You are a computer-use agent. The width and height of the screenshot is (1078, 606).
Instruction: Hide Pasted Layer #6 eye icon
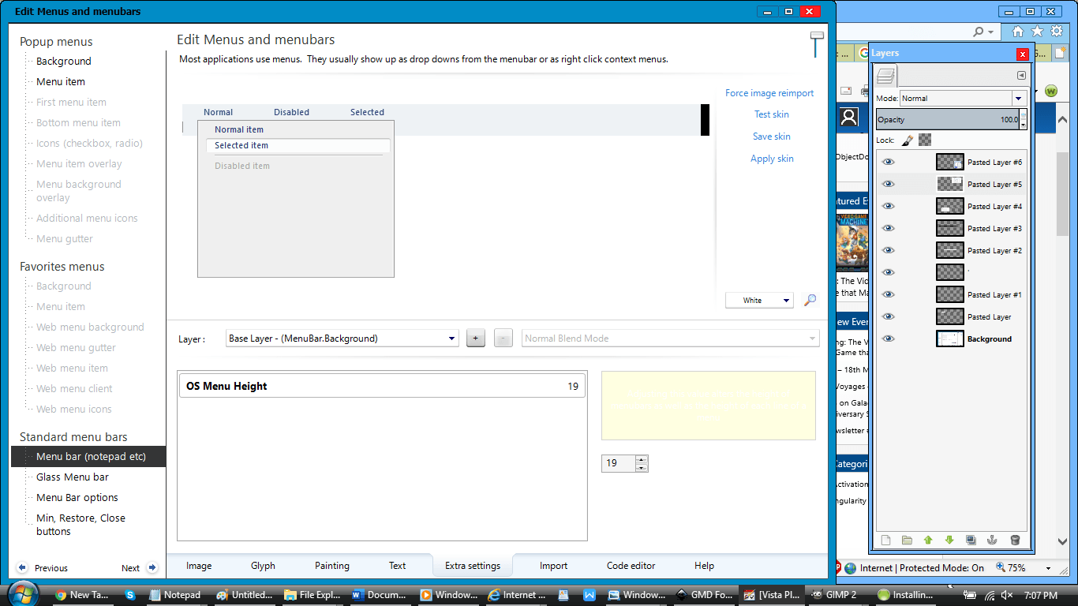(889, 162)
